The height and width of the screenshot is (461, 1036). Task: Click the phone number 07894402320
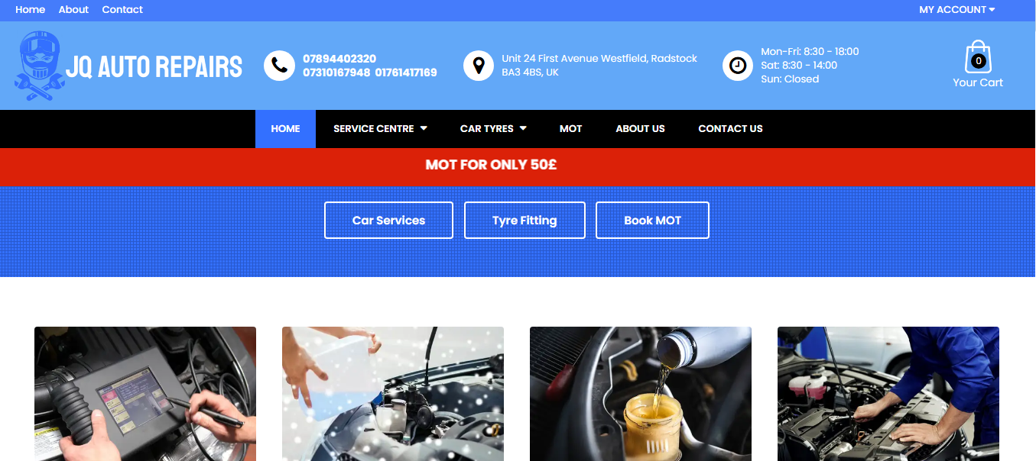coord(339,59)
